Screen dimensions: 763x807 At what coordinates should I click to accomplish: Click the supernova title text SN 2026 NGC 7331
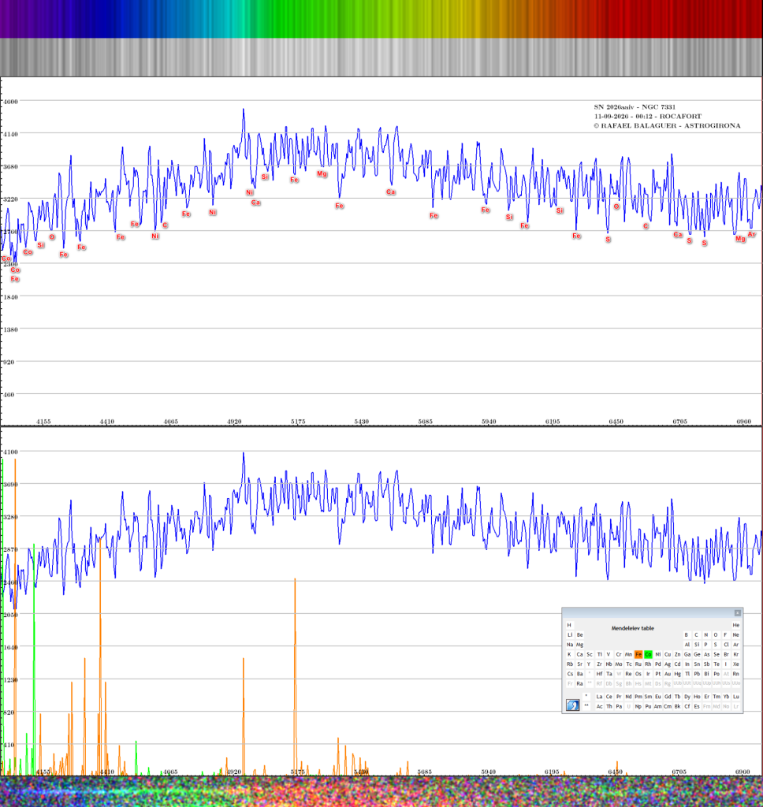pyautogui.click(x=635, y=107)
